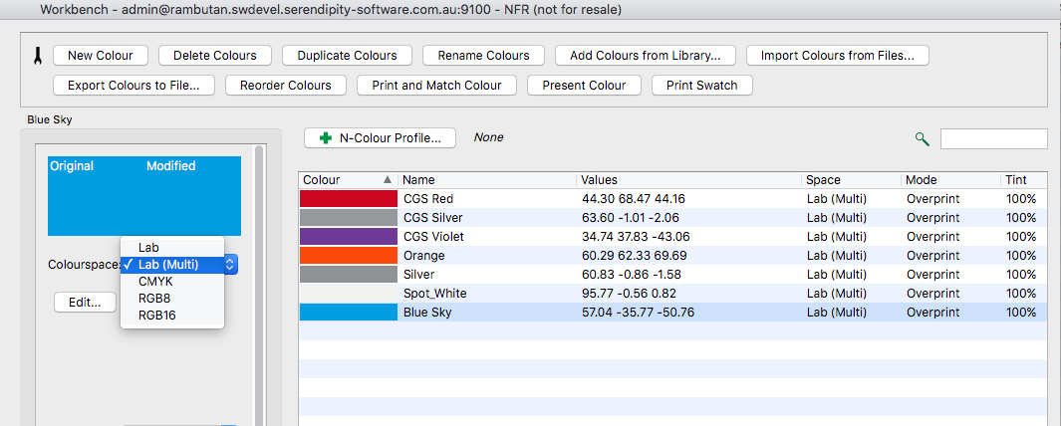
Task: Click the left panel vertical scrollbar
Action: pyautogui.click(x=259, y=284)
